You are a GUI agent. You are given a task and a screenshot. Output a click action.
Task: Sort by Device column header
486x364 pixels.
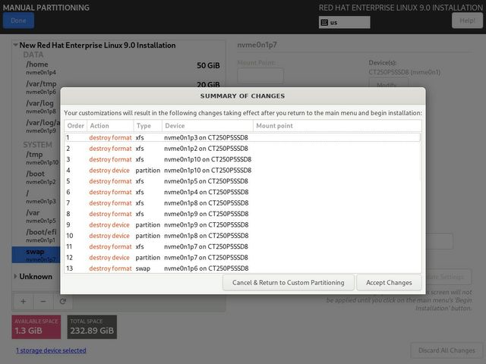point(207,126)
